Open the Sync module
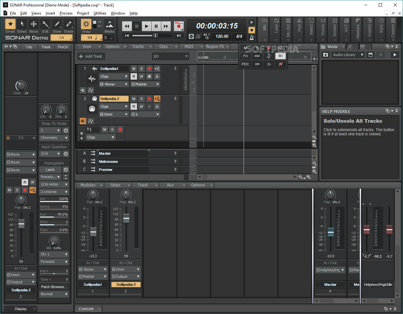 point(381,29)
